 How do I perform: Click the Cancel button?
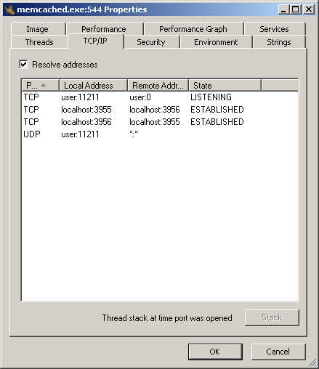click(278, 352)
